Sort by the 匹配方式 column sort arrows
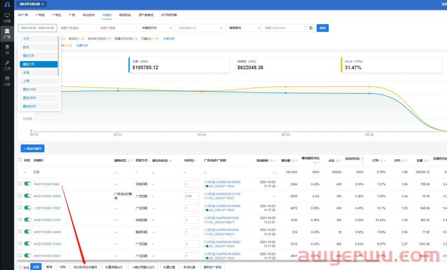Viewport: 447px width, 270px height. (149, 161)
